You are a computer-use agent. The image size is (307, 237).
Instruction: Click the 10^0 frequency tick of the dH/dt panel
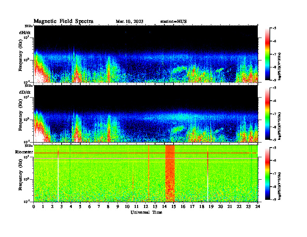click(x=26, y=60)
